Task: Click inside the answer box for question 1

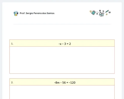Action: coord(62,60)
